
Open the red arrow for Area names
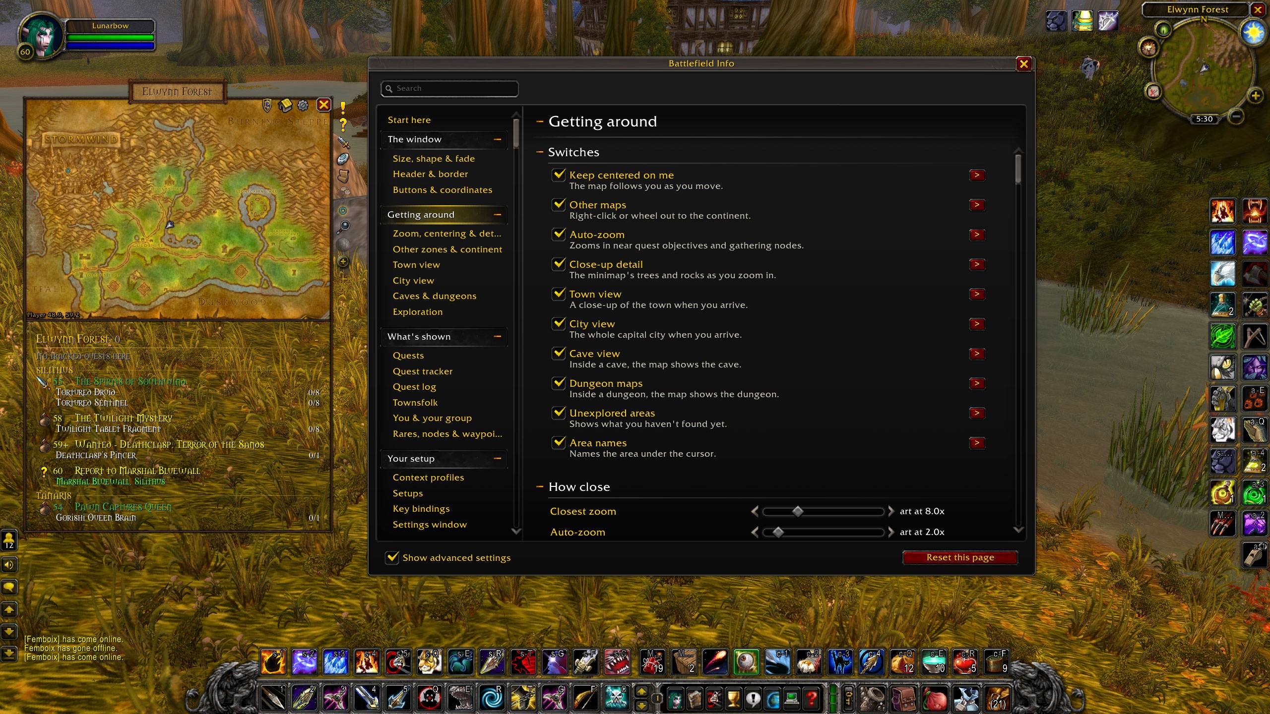[x=977, y=443]
